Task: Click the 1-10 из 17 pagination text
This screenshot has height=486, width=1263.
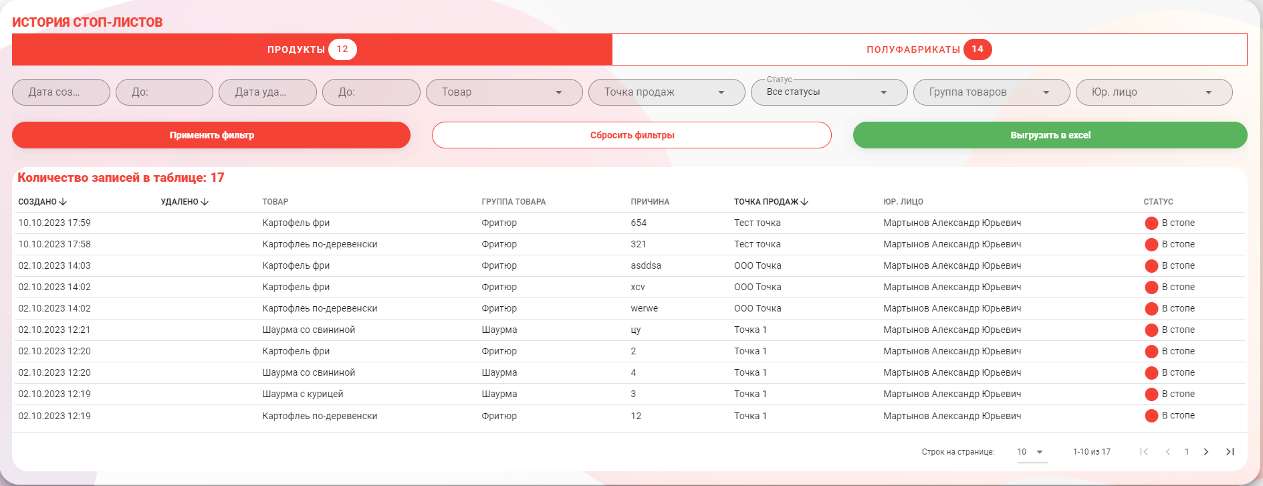Action: (x=1092, y=452)
